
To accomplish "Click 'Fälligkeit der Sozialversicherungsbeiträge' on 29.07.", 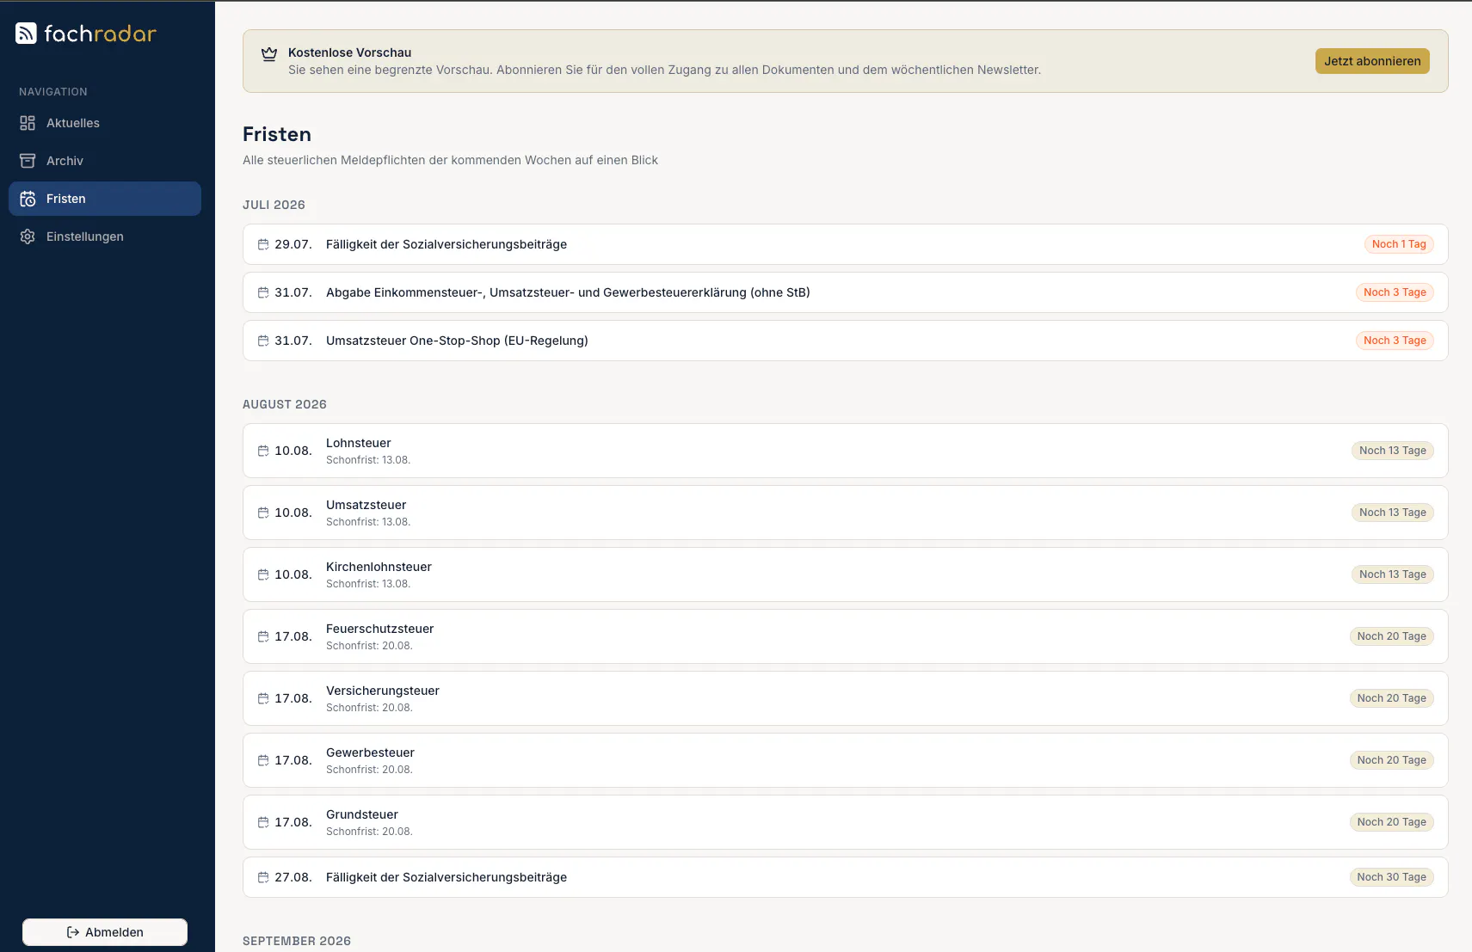I will (447, 244).
